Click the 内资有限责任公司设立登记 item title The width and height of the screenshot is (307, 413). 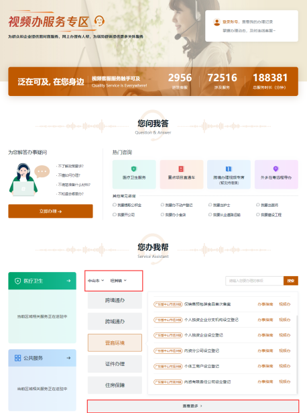click(x=207, y=382)
